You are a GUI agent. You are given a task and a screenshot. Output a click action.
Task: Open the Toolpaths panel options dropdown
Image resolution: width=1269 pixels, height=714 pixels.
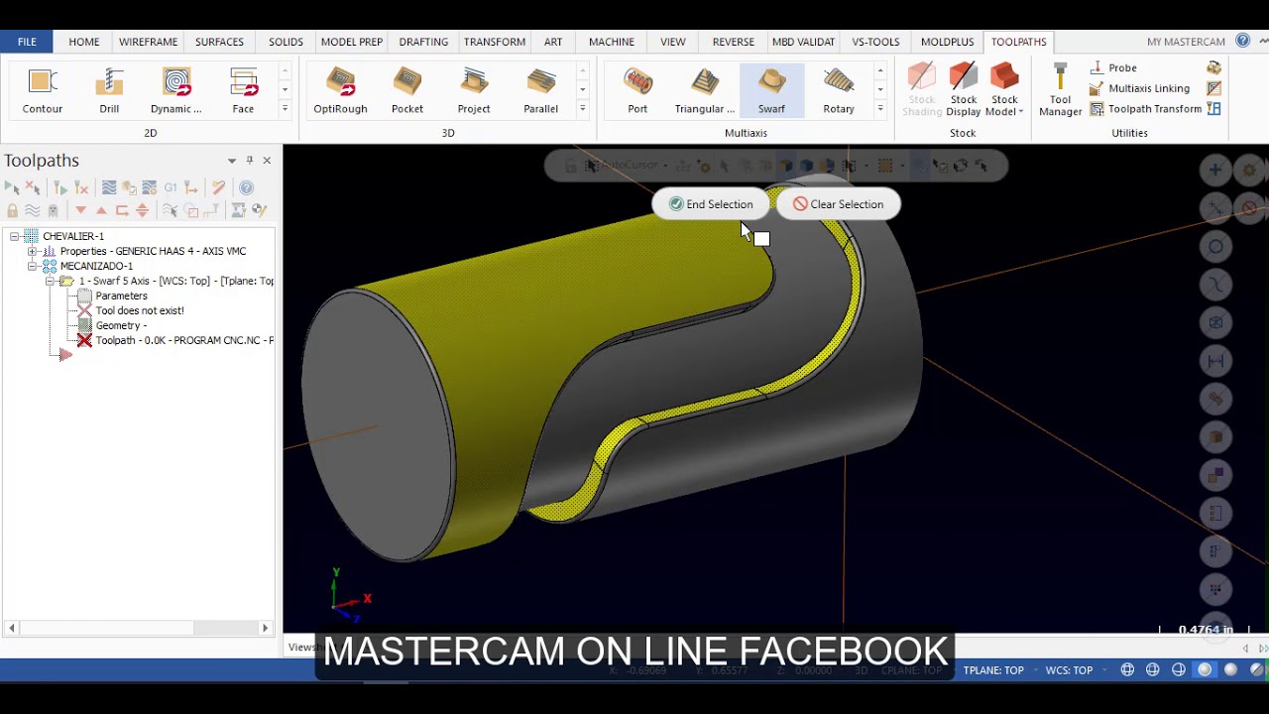coord(232,161)
